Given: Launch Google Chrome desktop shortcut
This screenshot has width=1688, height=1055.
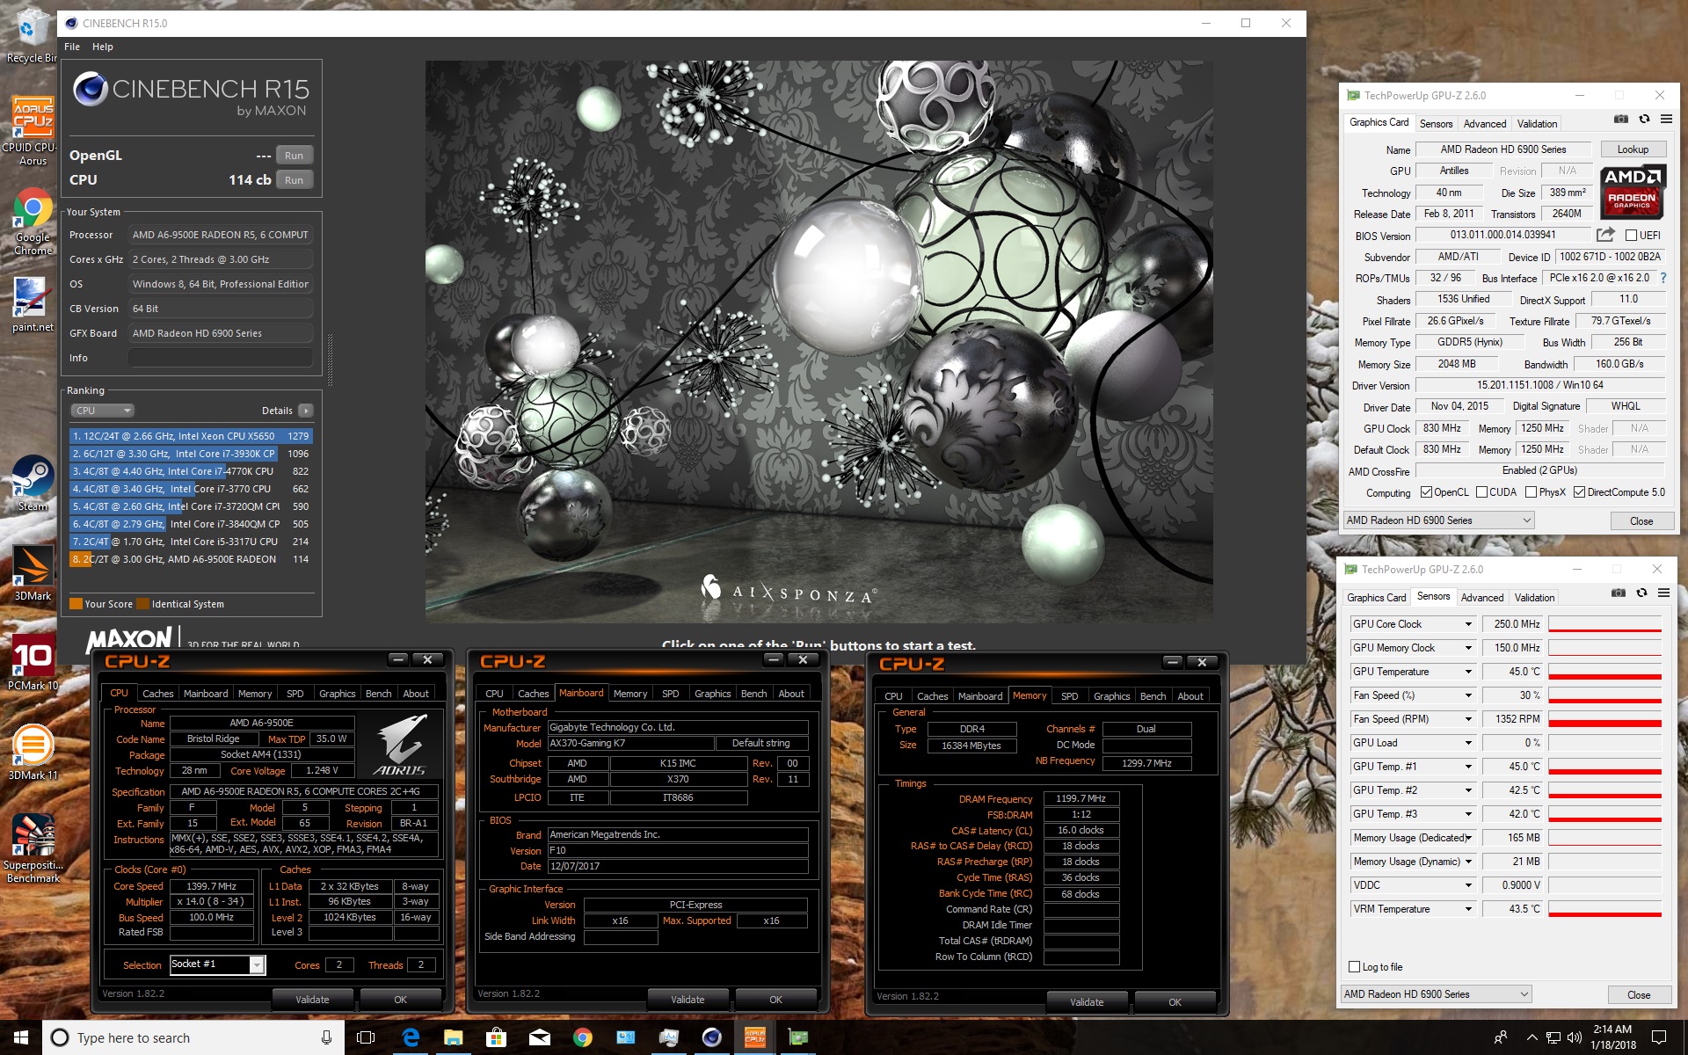Looking at the screenshot, I should (32, 222).
